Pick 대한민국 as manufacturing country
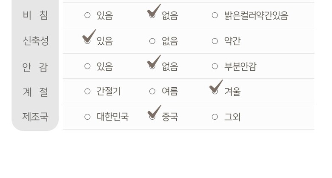This screenshot has width=332, height=178. click(87, 117)
